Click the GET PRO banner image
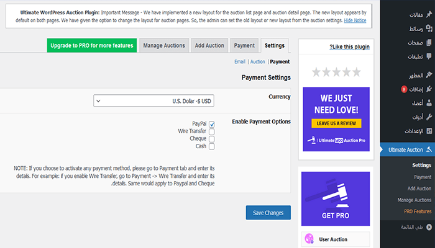Screen dimensions: 435x248 [x=336, y=200]
